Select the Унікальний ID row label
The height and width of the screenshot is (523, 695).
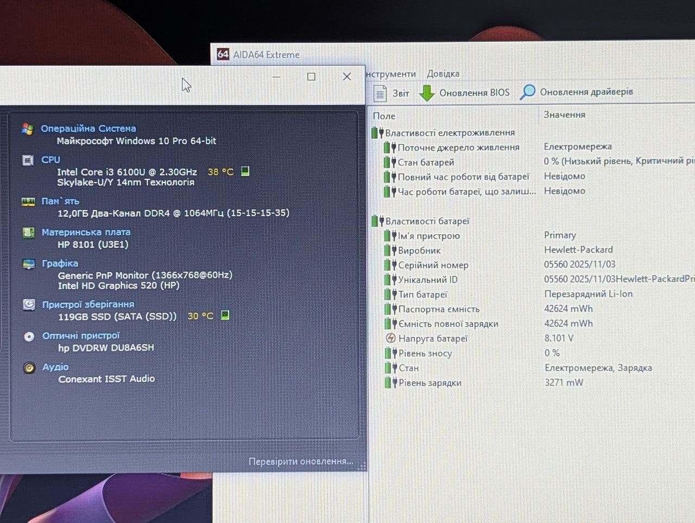428,280
